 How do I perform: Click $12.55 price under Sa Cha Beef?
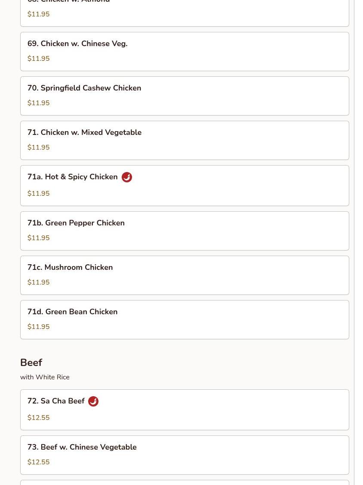38,418
